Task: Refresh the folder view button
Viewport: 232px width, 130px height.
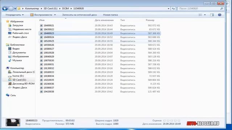Action: [x=173, y=9]
